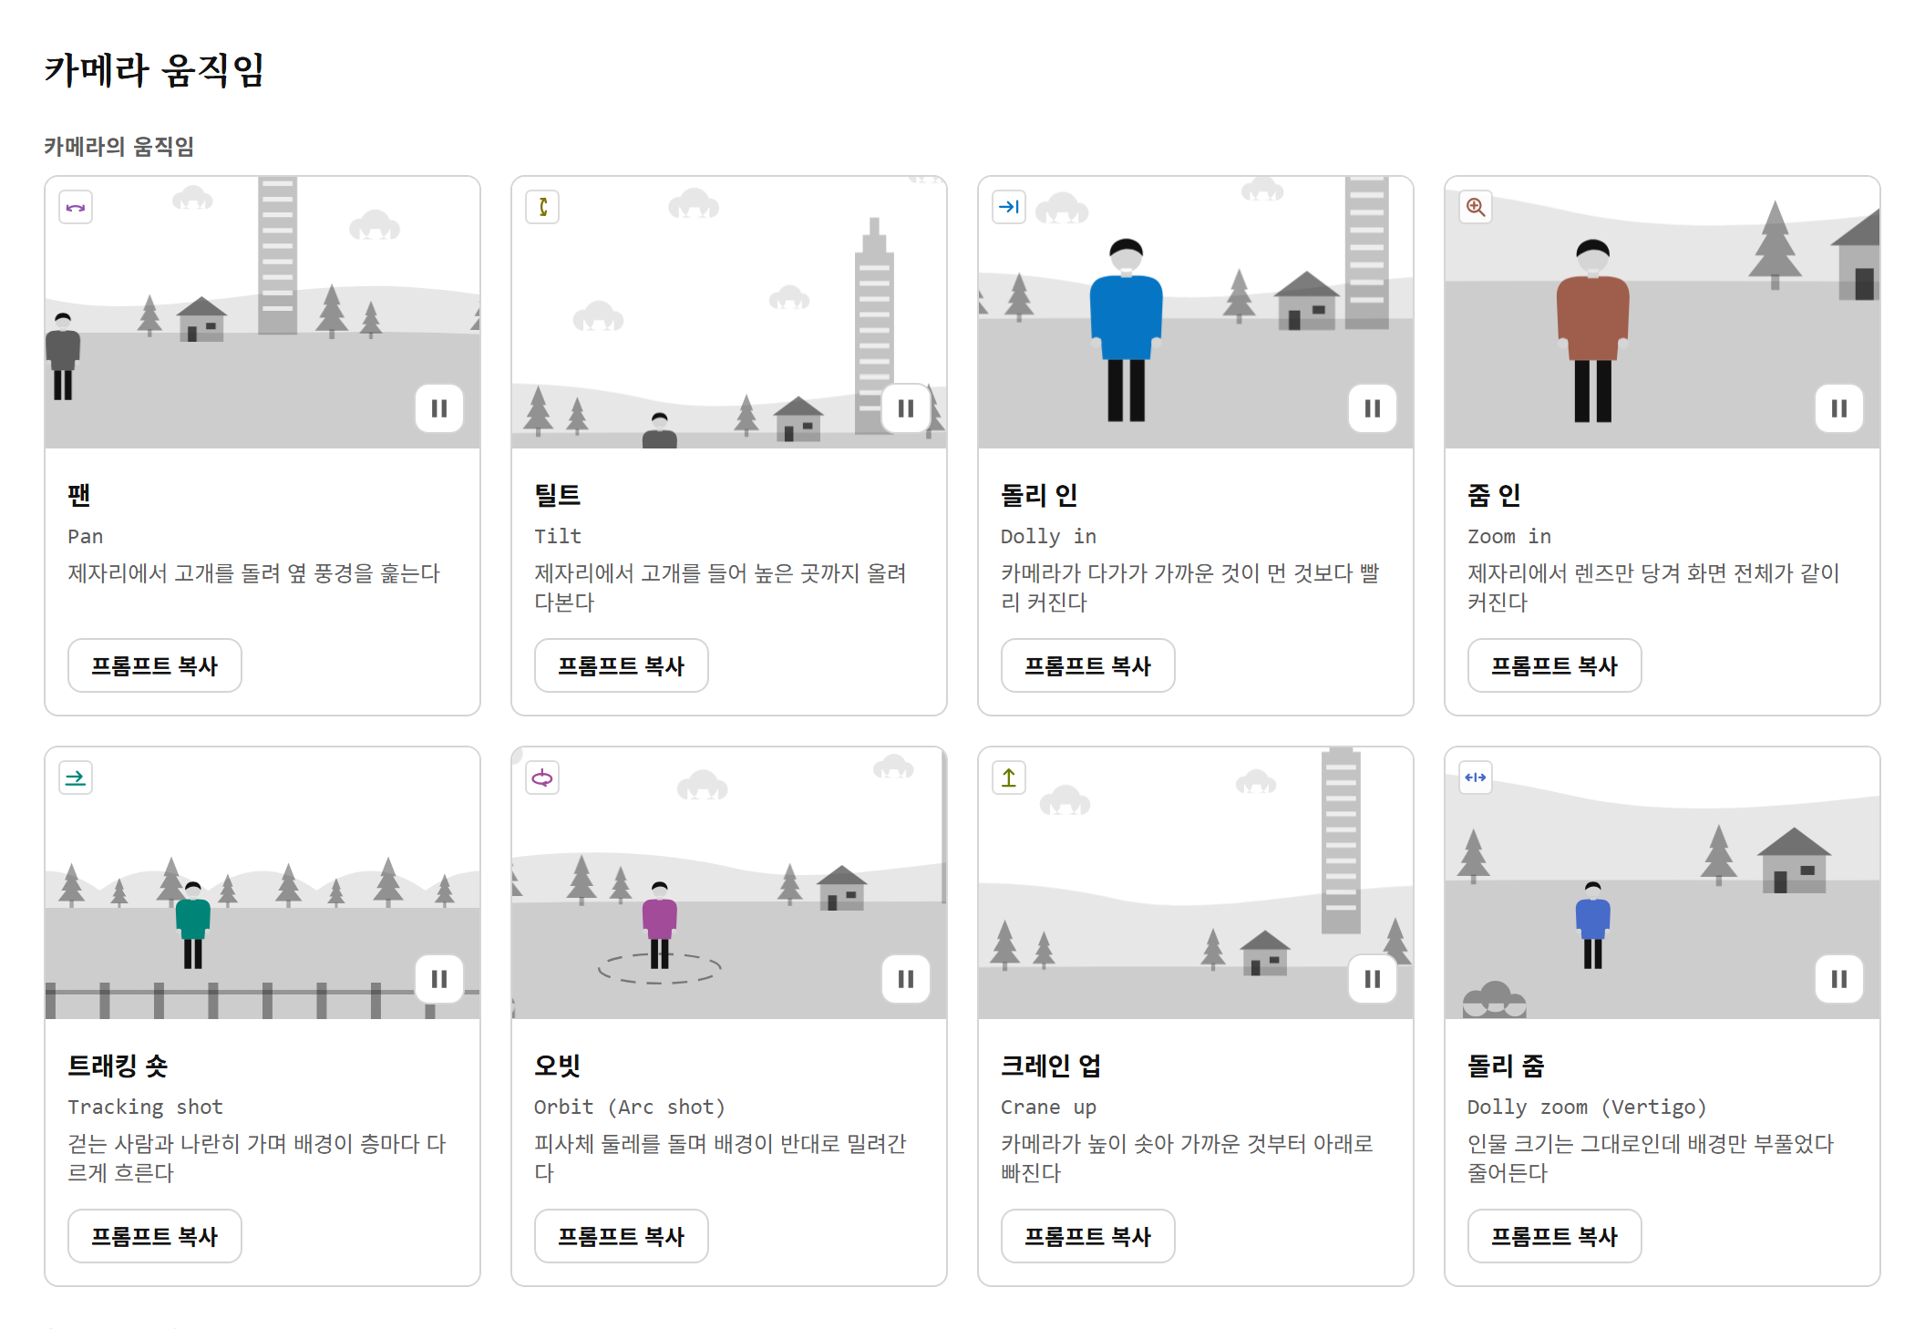Pause the 트래킹 숏 animation
1925x1329 pixels.
click(x=439, y=979)
